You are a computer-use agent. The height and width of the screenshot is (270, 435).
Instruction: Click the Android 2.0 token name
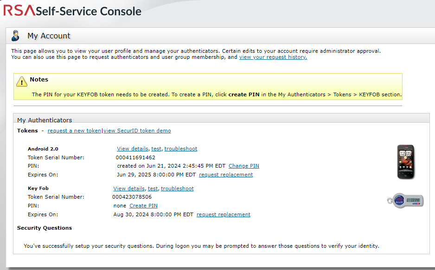pyautogui.click(x=43, y=149)
